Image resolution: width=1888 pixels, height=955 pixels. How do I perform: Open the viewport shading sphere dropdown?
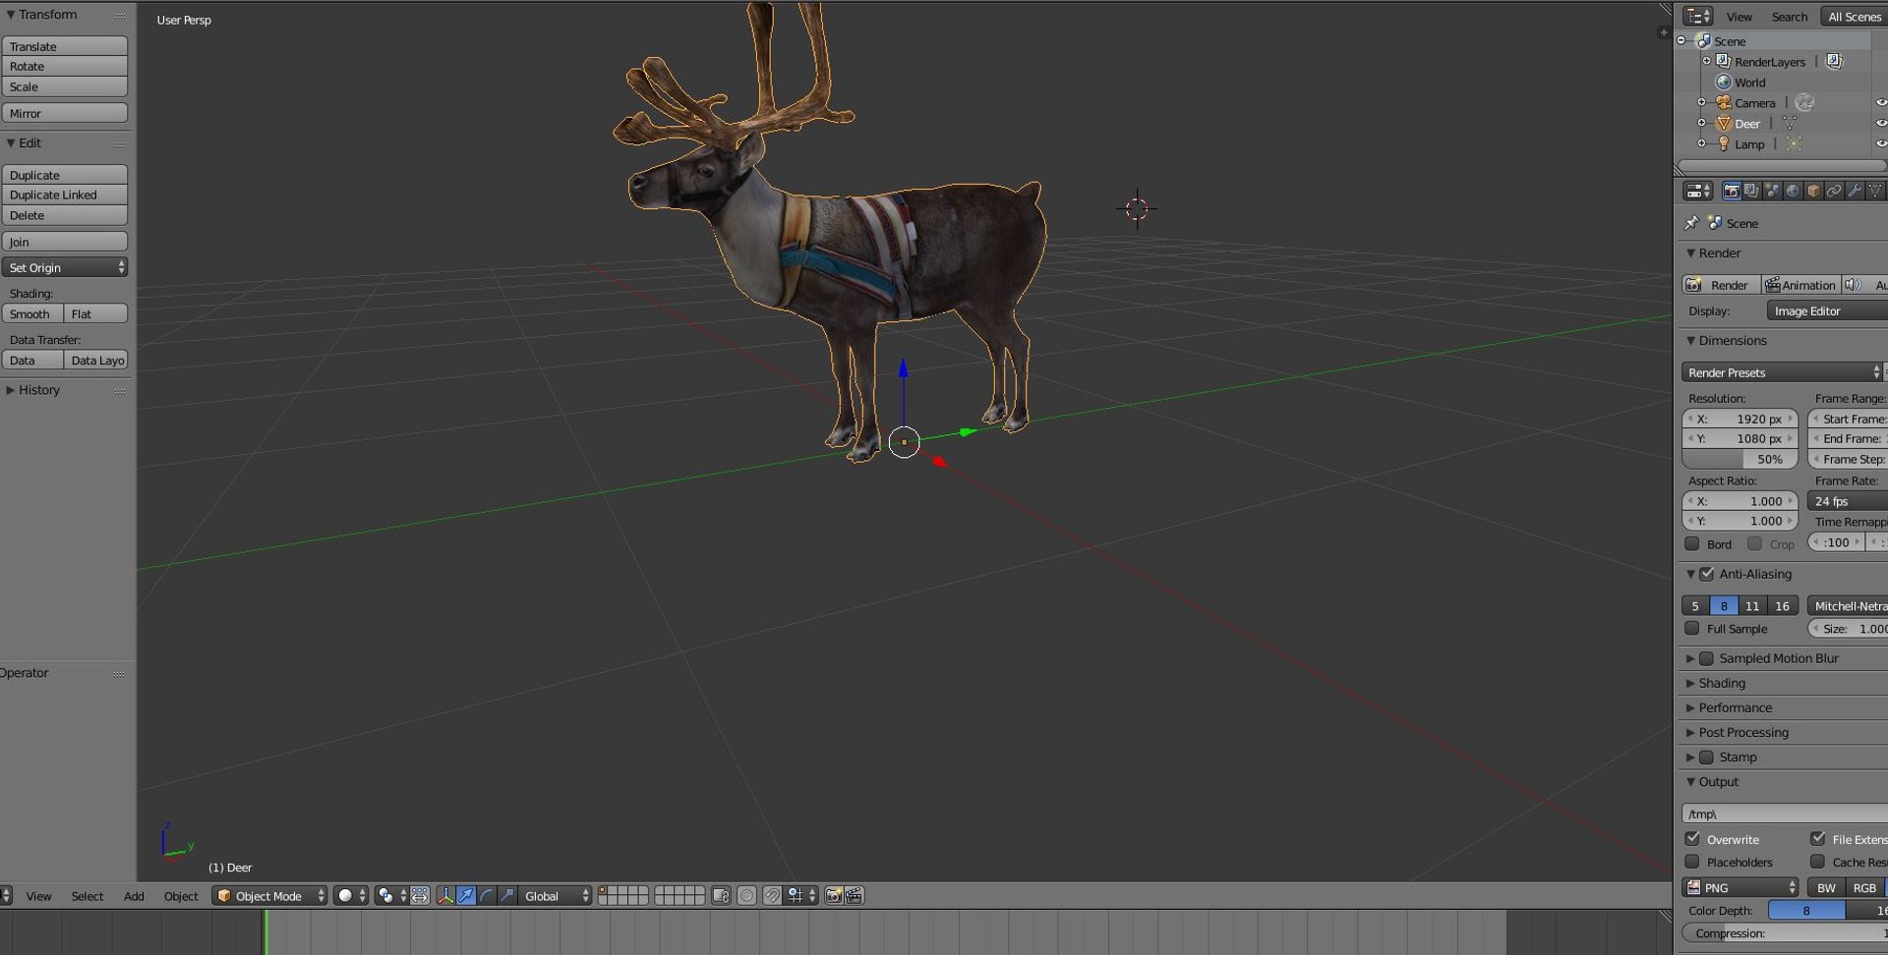[351, 895]
